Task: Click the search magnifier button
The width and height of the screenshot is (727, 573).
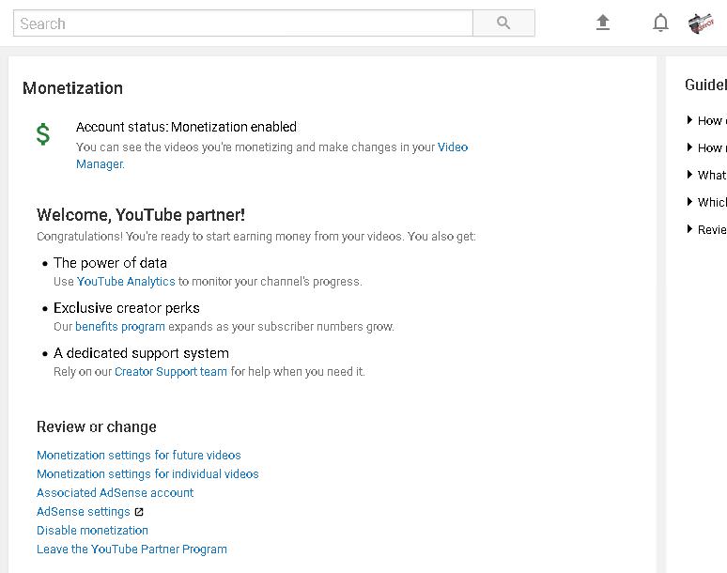Action: [503, 23]
